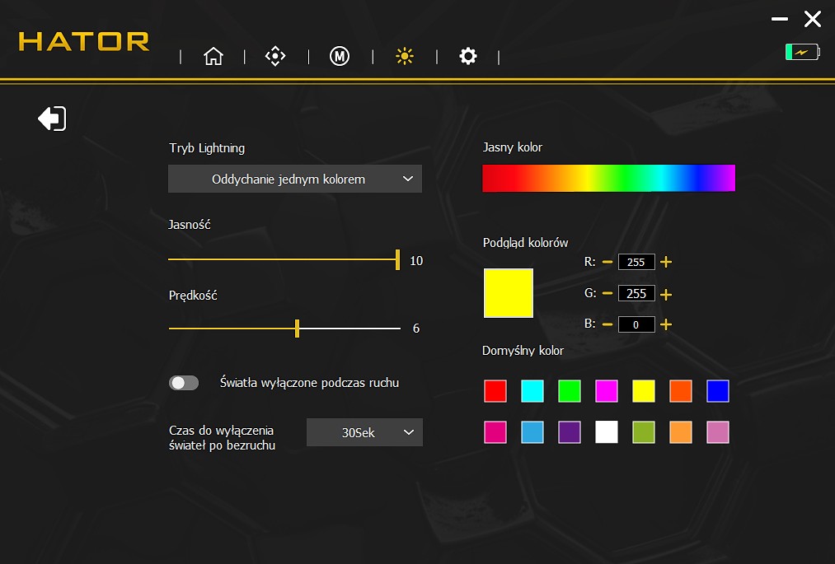The image size is (835, 564).
Task: Open the 30Sek idle timeout dropdown
Action: 364,432
